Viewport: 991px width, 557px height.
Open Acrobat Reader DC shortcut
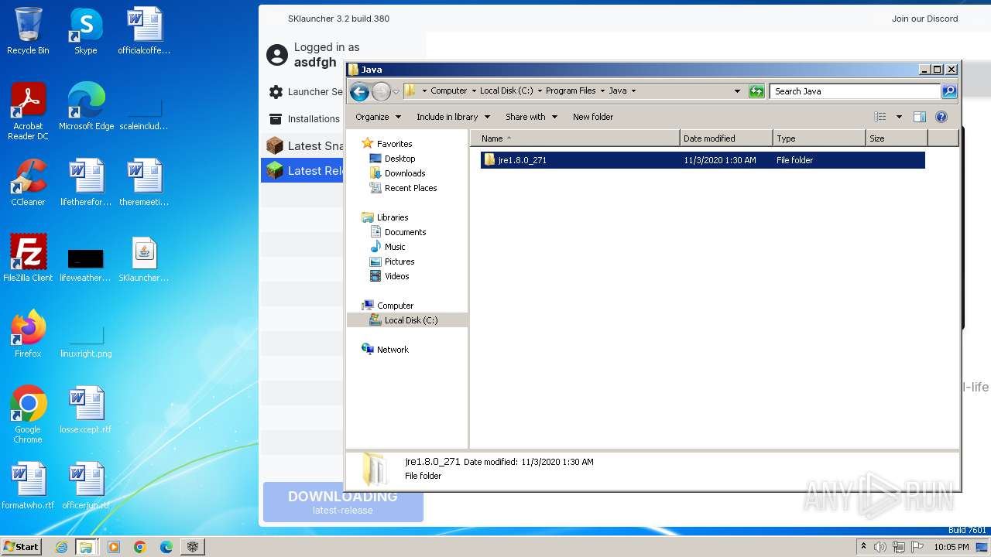[x=28, y=112]
